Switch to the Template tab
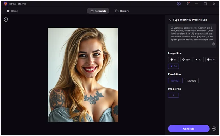The image size is (220, 136). pos(98,11)
